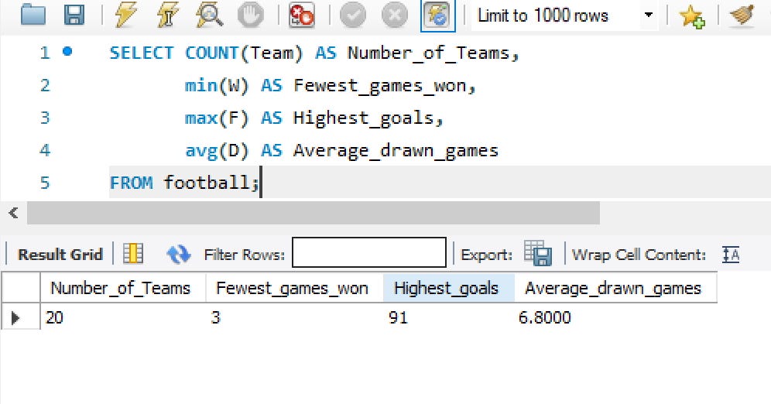Click the cell with value 3
The height and width of the screenshot is (404, 771).
pyautogui.click(x=294, y=317)
